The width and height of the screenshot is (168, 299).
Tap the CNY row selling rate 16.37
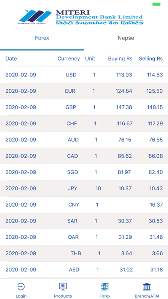tap(156, 205)
